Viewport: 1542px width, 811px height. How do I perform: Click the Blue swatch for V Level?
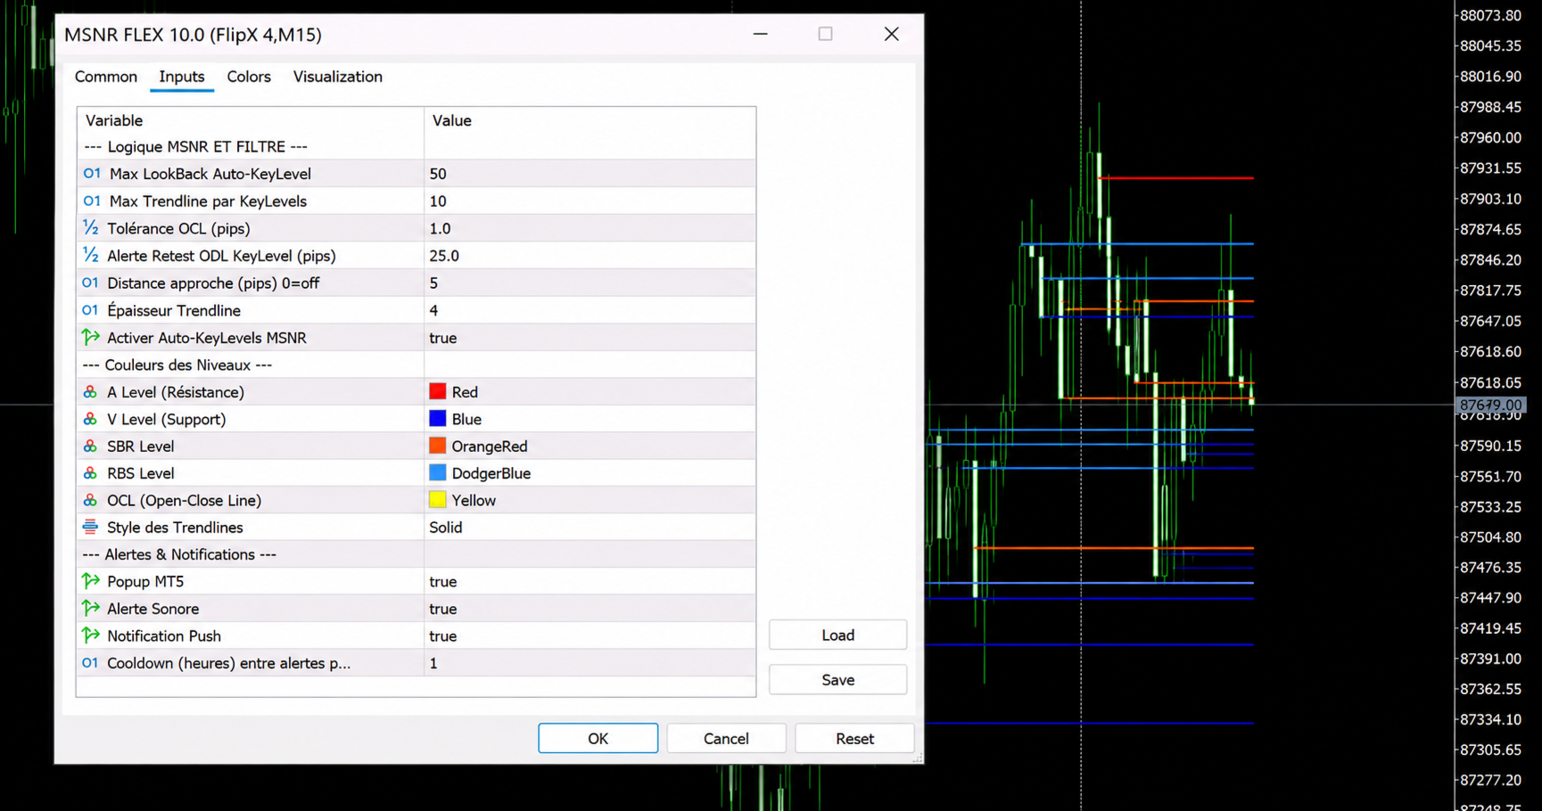pyautogui.click(x=437, y=419)
